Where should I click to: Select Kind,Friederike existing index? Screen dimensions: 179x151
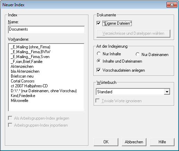23,96
